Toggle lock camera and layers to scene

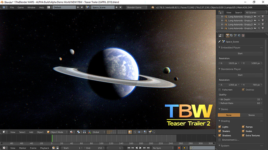[x=130, y=132]
